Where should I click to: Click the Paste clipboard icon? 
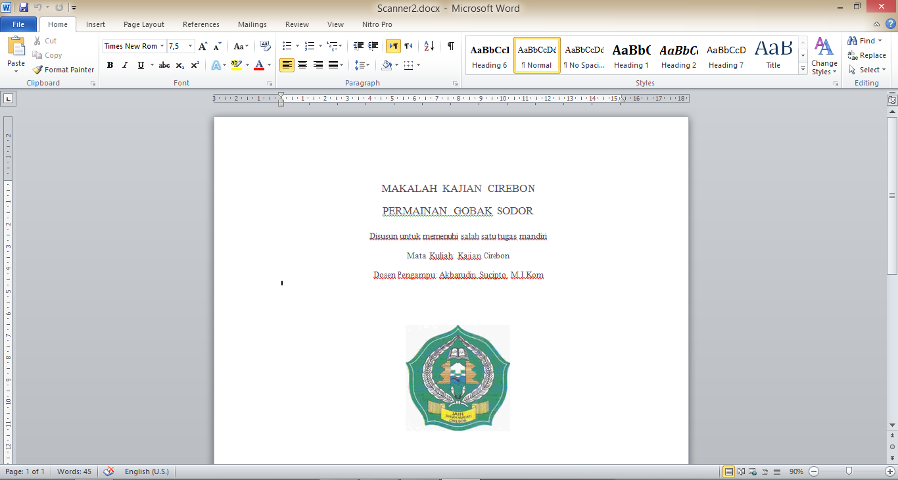coord(16,47)
